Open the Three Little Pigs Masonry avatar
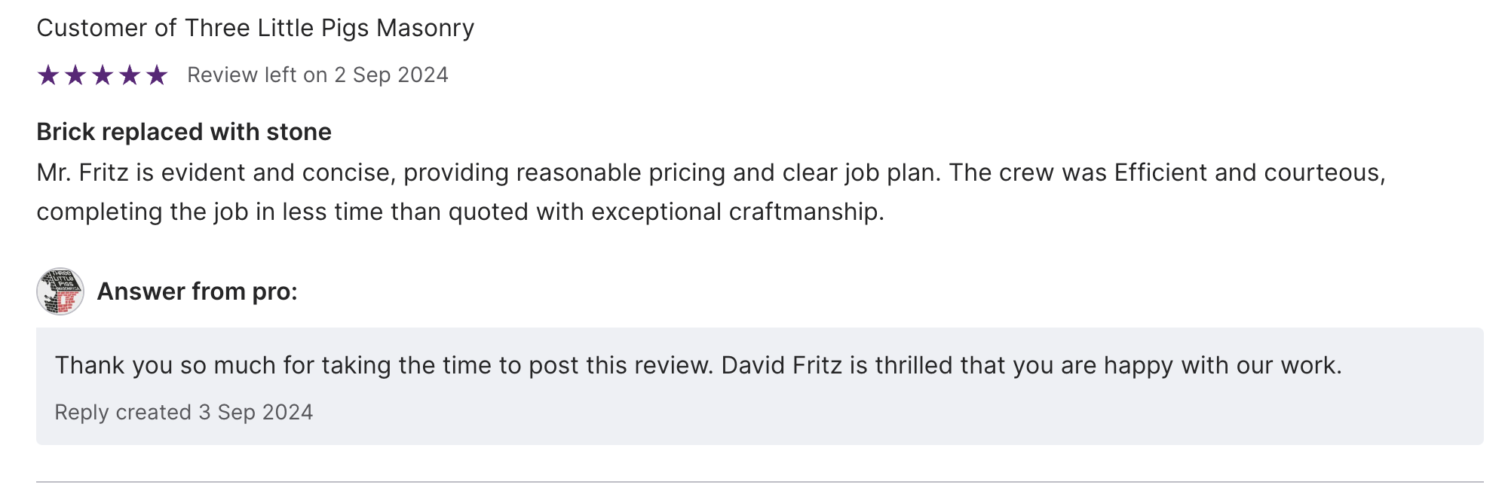The image size is (1508, 497). click(60, 291)
